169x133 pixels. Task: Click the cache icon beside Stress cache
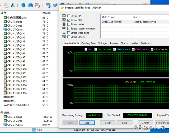click(x=64, y=24)
